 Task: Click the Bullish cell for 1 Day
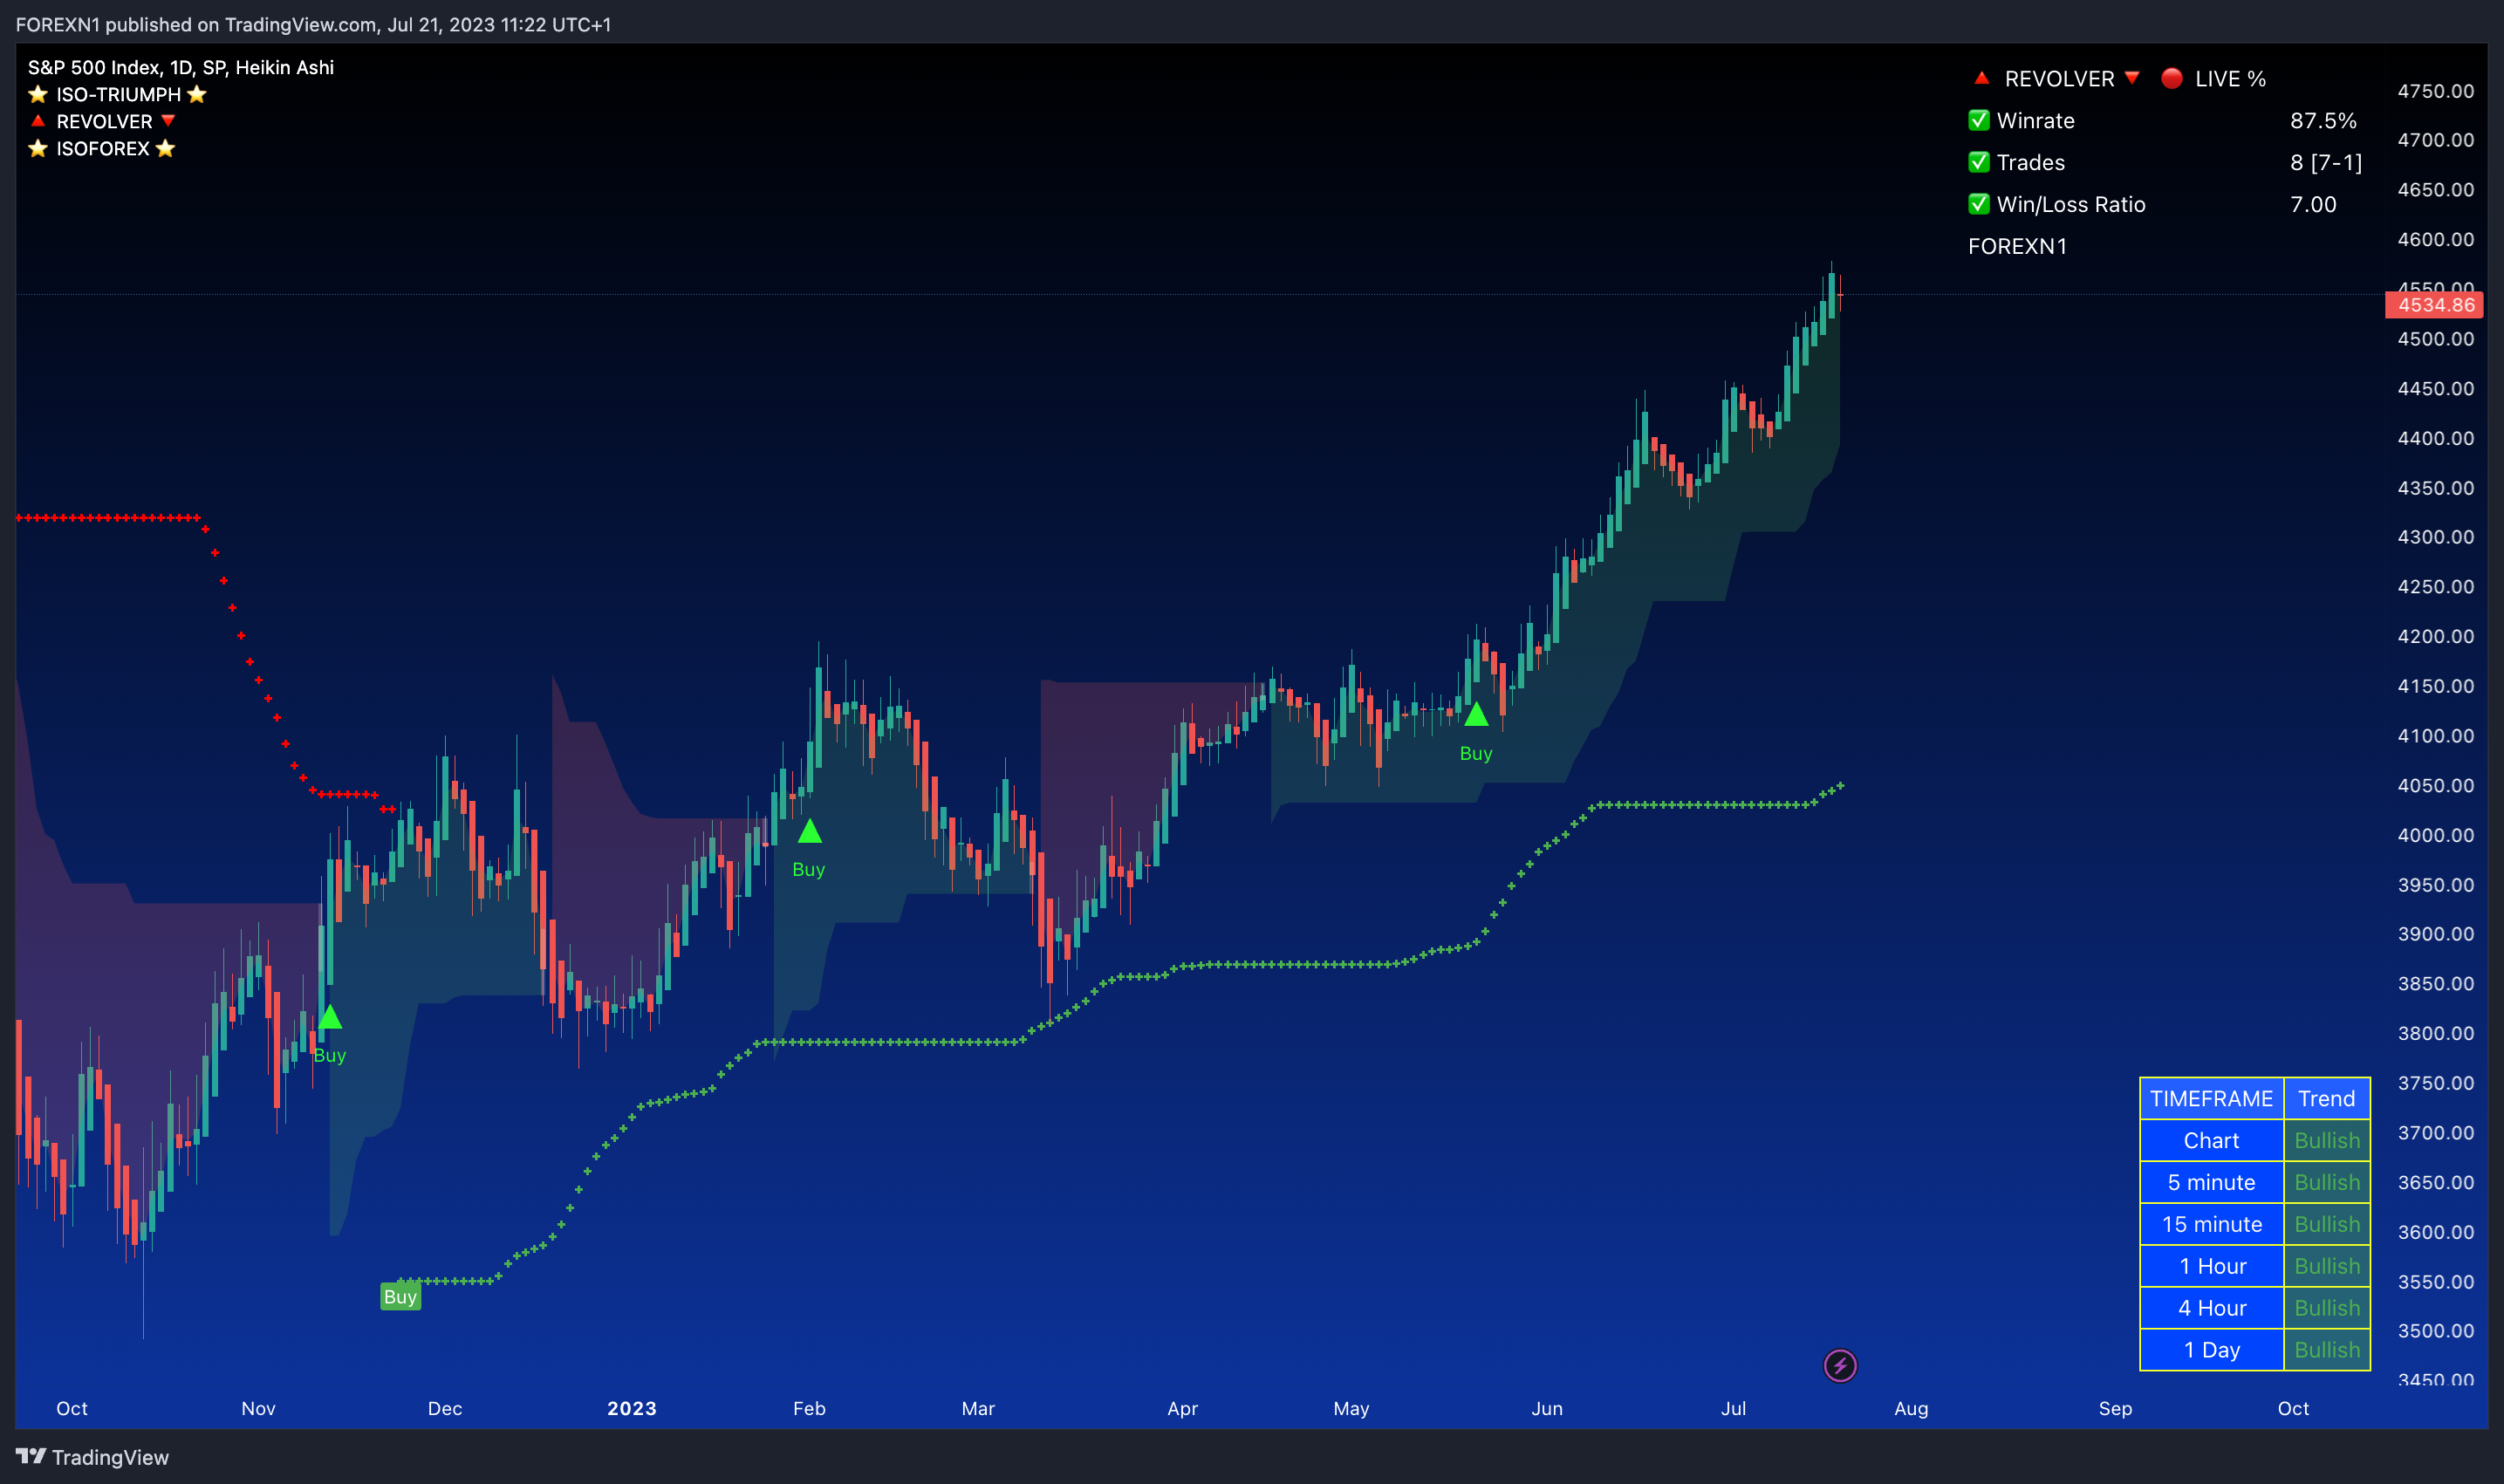2326,1350
